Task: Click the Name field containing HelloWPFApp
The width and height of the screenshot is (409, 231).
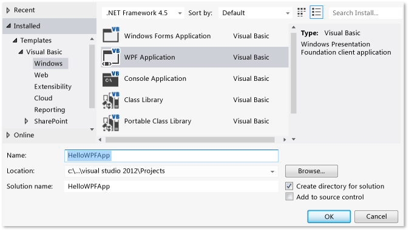Action: pyautogui.click(x=171, y=156)
